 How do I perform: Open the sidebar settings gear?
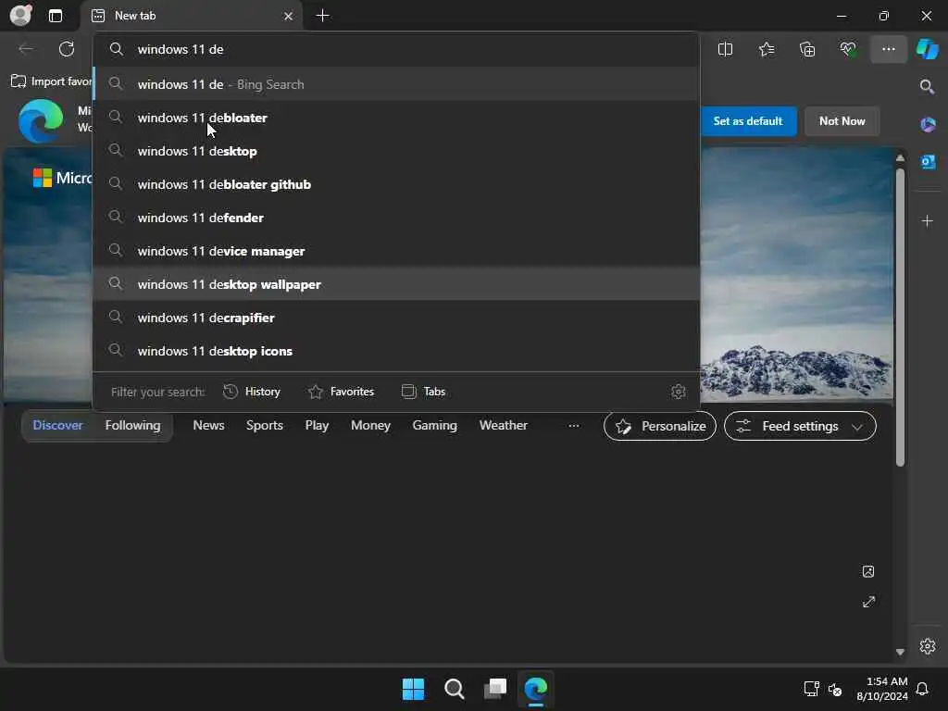coord(928,645)
